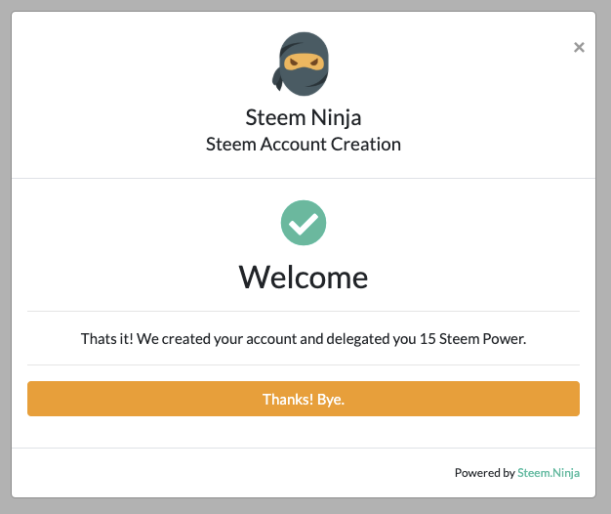Click the account created confirmation message
The height and width of the screenshot is (514, 611).
coord(304,338)
